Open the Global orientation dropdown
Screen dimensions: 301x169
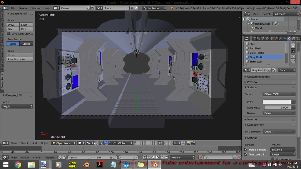[x=125, y=143]
